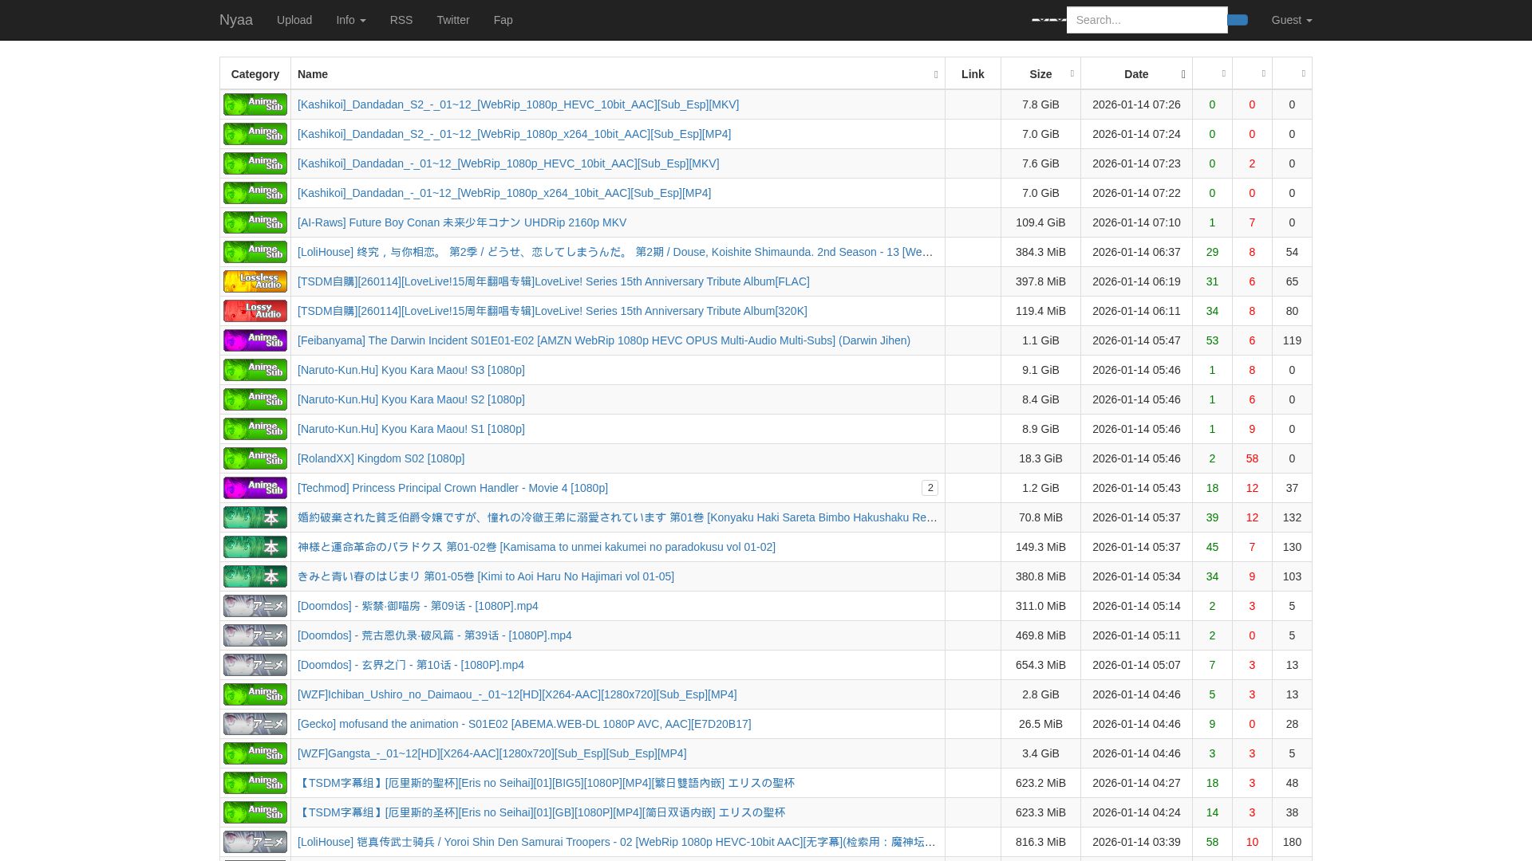The image size is (1532, 861).
Task: Click last column sort arrow in table header
Action: coord(1302,73)
